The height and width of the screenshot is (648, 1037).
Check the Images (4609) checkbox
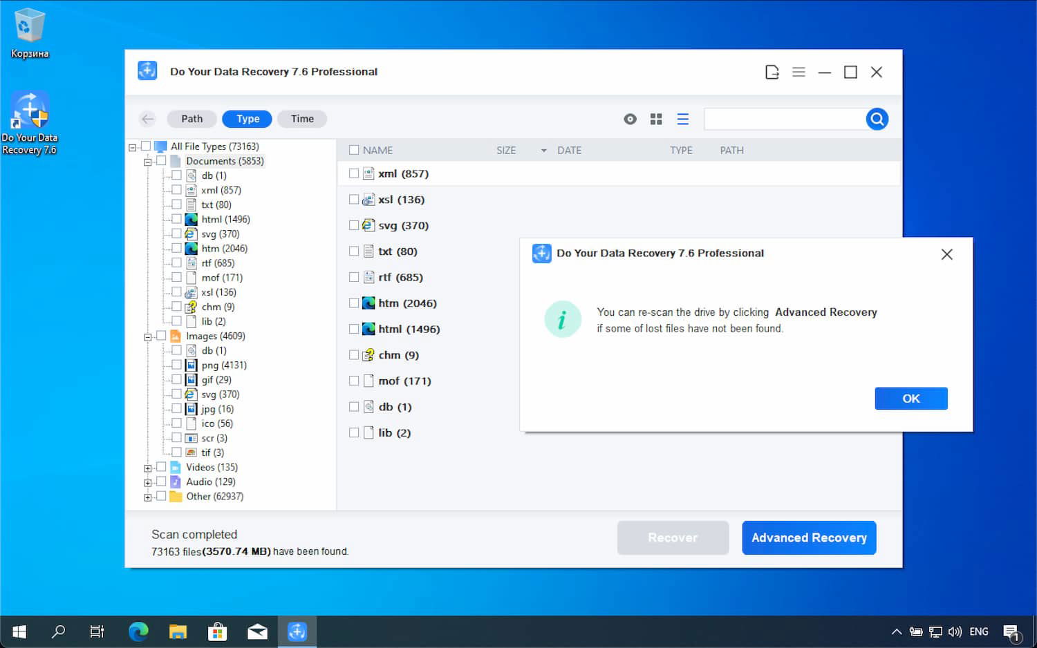[161, 335]
